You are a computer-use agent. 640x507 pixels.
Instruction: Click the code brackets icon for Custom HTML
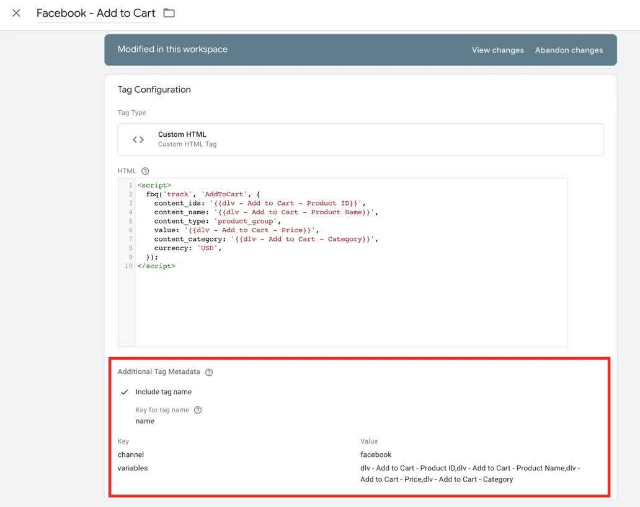click(138, 139)
